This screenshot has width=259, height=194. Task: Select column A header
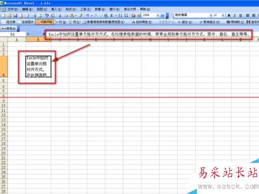click(x=17, y=40)
